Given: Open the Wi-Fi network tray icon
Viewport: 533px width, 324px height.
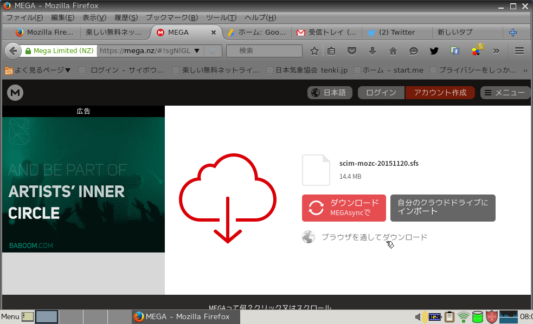Looking at the screenshot, I should coord(463,317).
